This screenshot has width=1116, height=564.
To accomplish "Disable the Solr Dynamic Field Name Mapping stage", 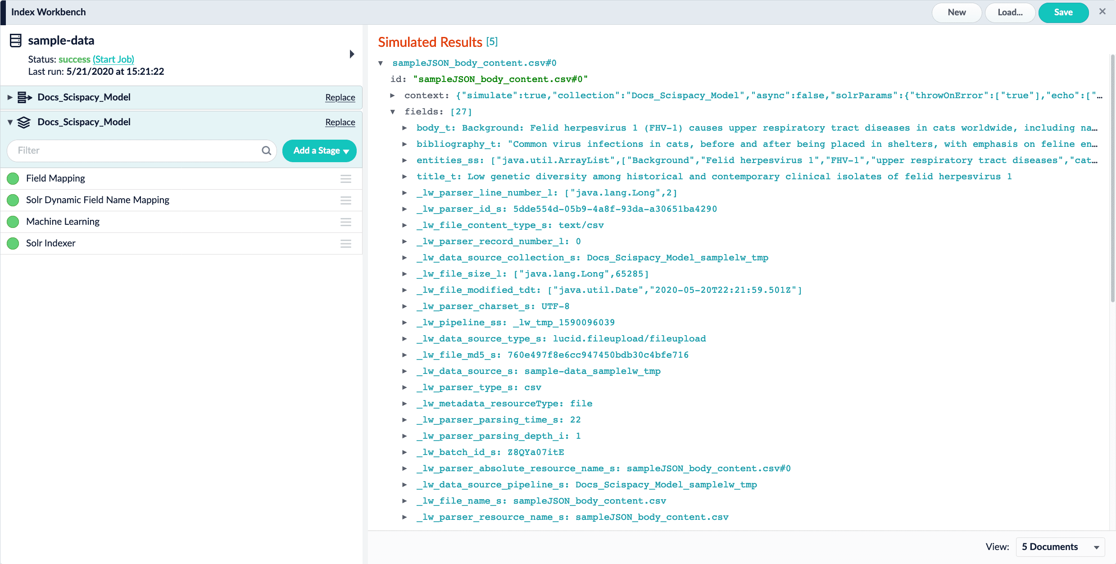I will 13,200.
